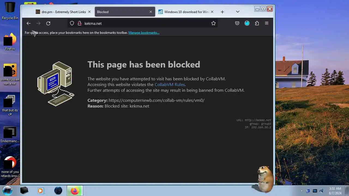The height and width of the screenshot is (196, 349).
Task: Open the Firefox account avatar
Action: point(247,23)
